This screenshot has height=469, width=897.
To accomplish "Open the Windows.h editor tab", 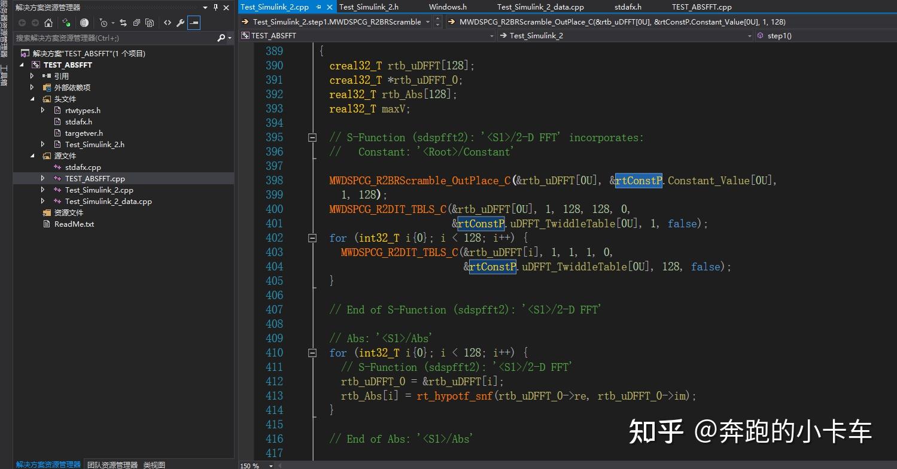I will [x=448, y=7].
